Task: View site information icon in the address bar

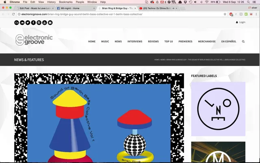Action: point(19,14)
